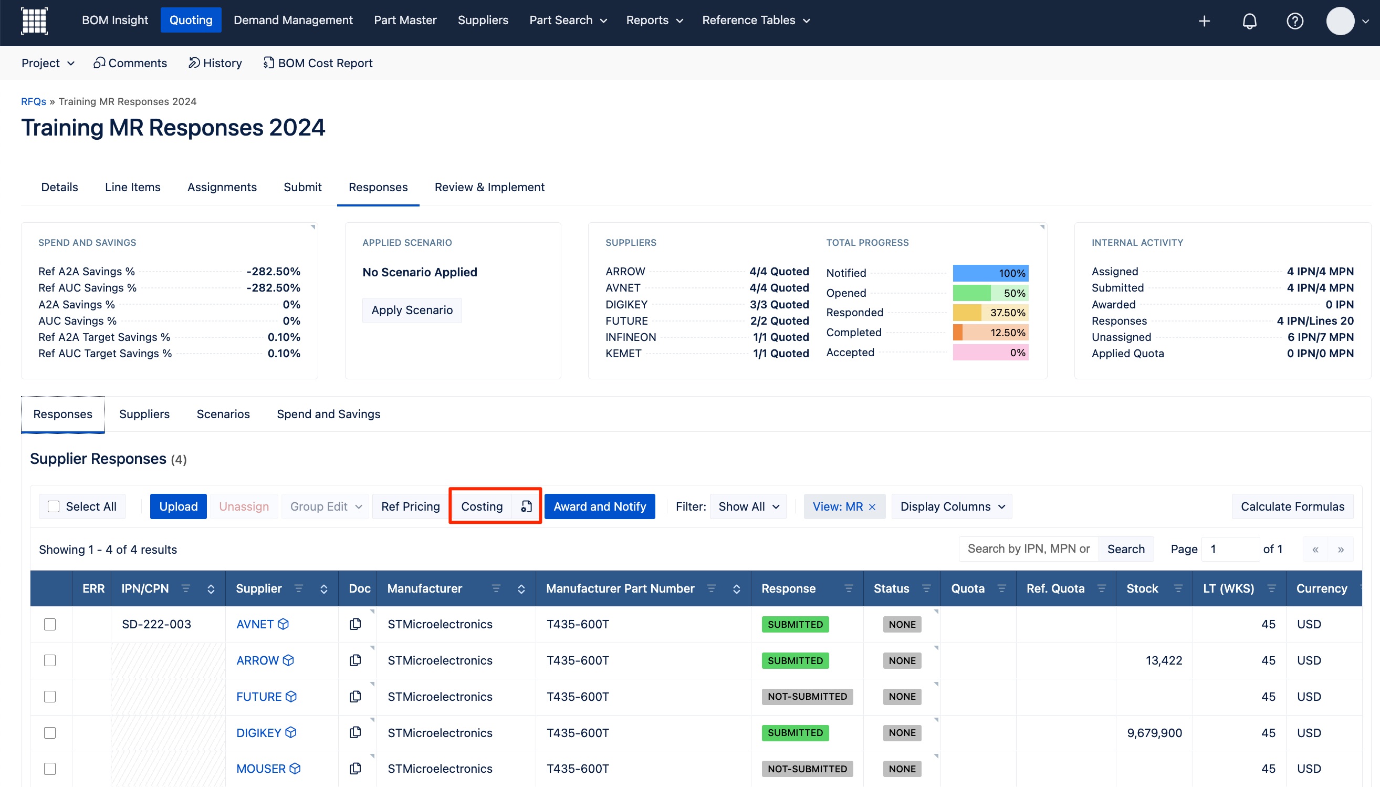Click the Apply Scenario button
This screenshot has height=787, width=1380.
point(412,310)
